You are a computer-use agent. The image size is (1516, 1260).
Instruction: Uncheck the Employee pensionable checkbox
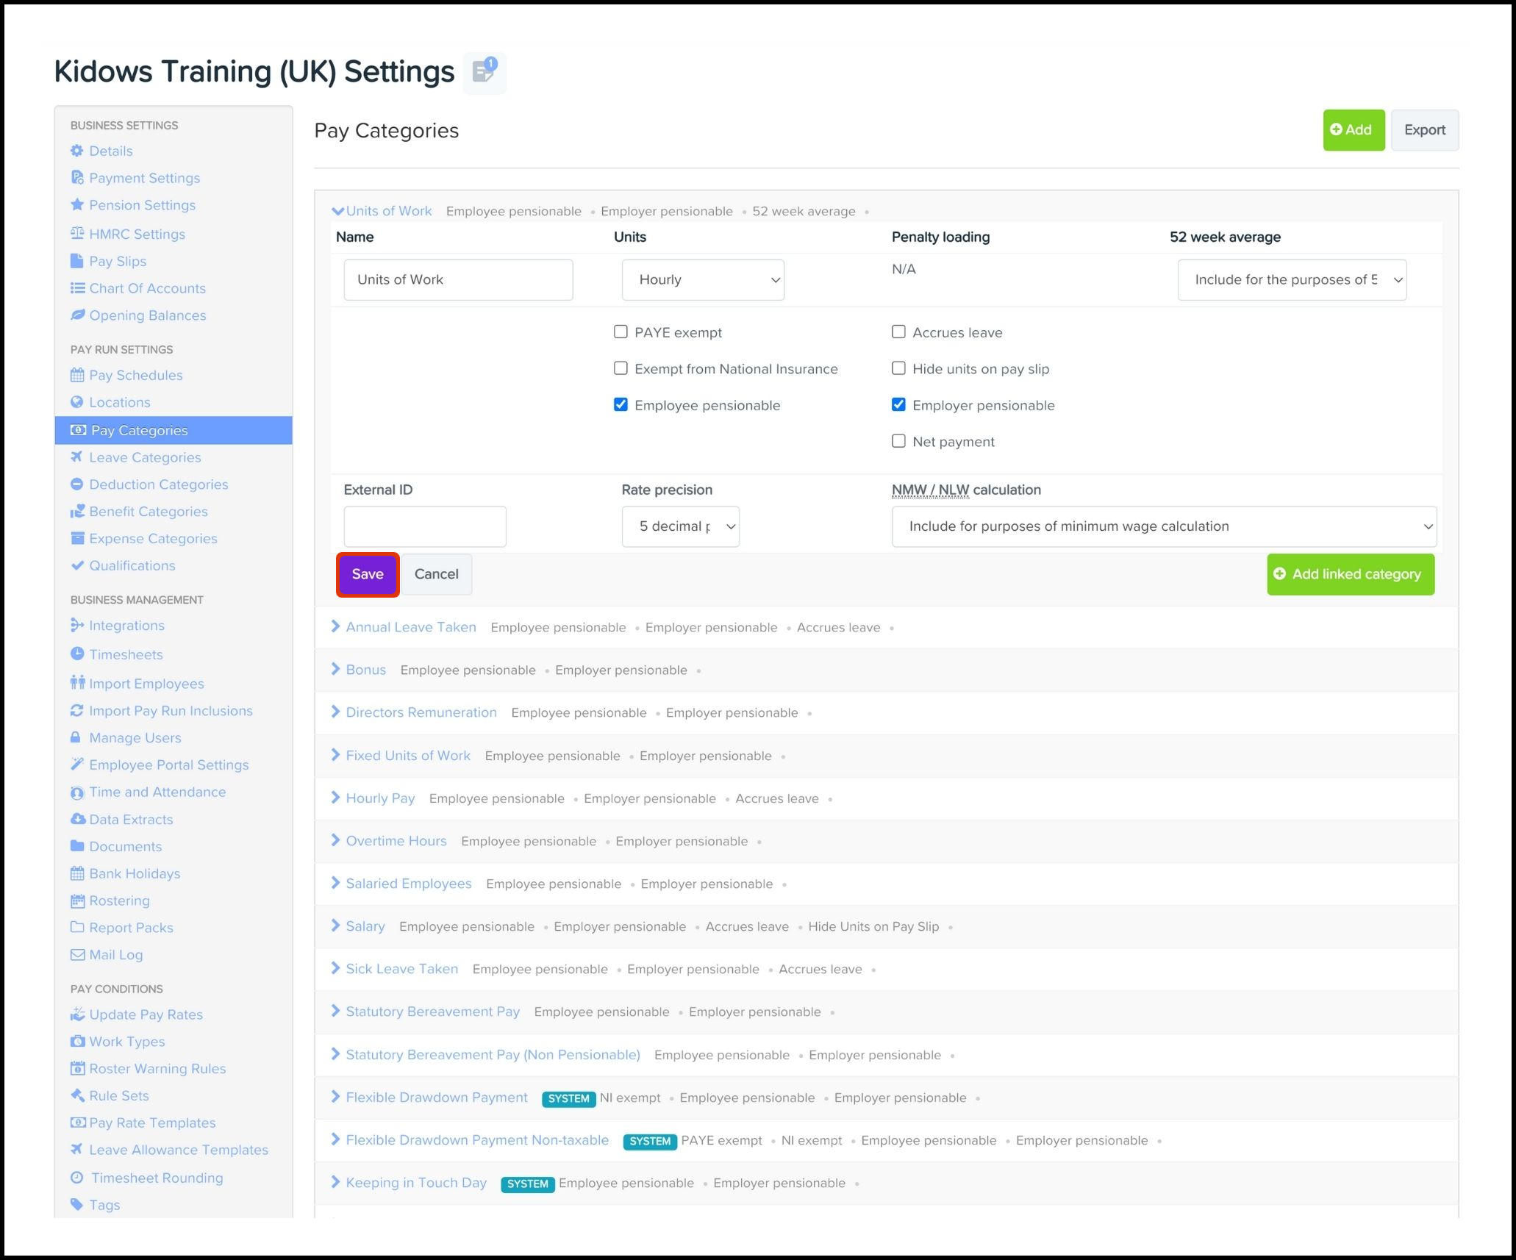621,405
